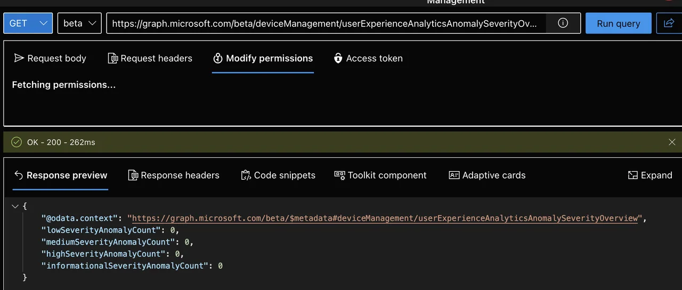This screenshot has width=682, height=290.
Task: Click into the request URL field
Action: [x=329, y=23]
